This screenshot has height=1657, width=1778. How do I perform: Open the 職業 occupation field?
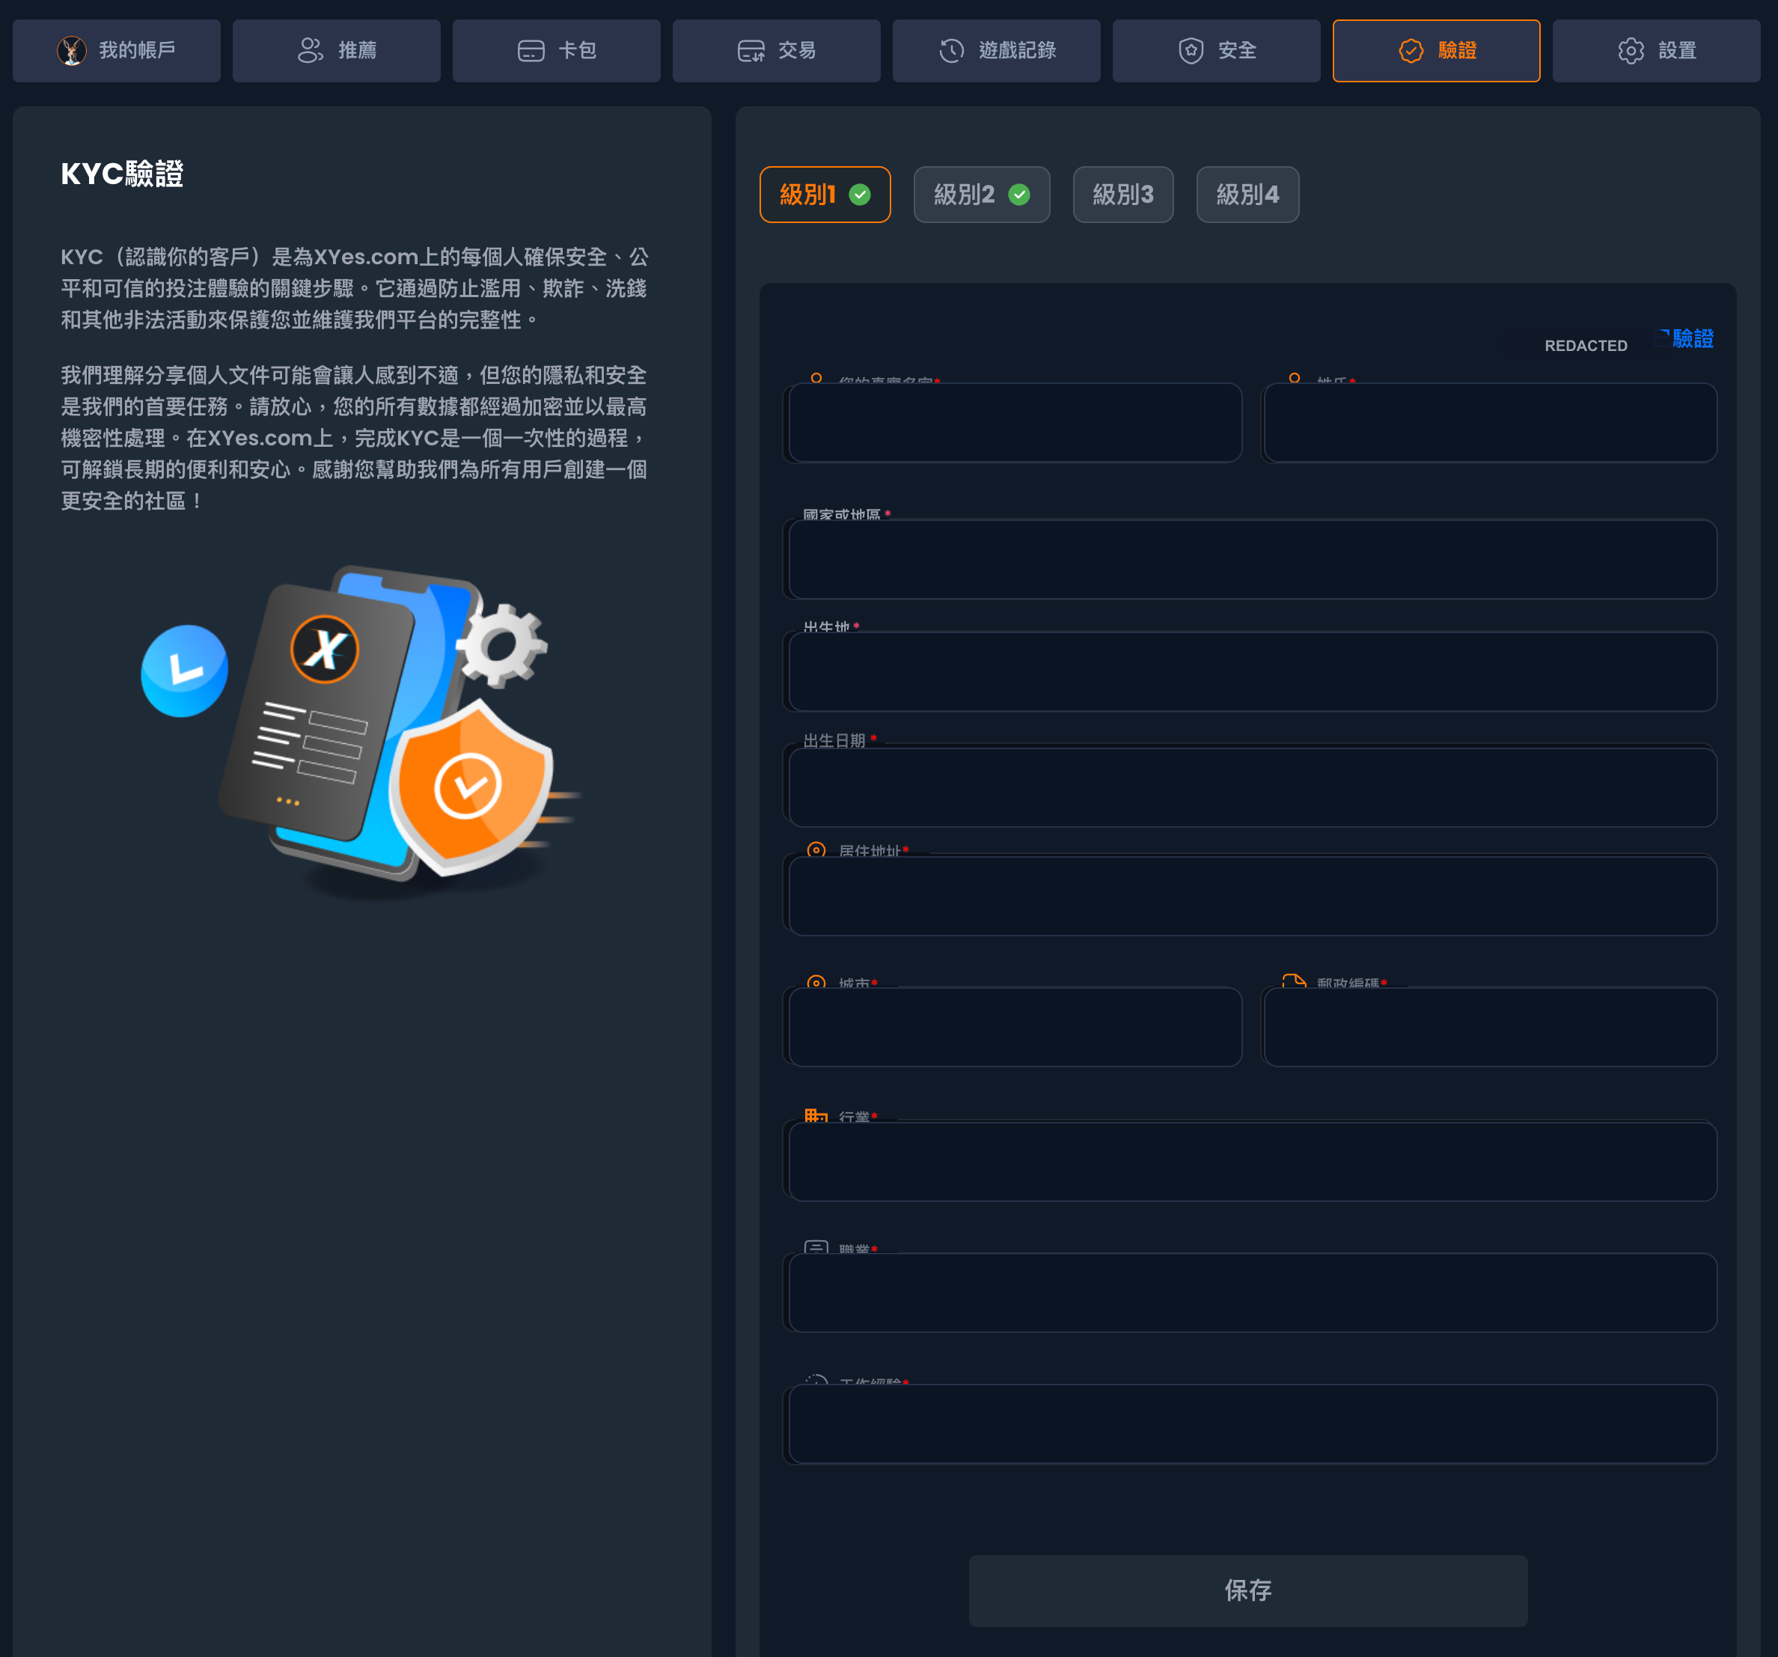pos(1252,1293)
